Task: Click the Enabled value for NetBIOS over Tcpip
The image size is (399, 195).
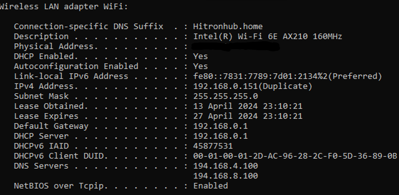Action: 210,186
